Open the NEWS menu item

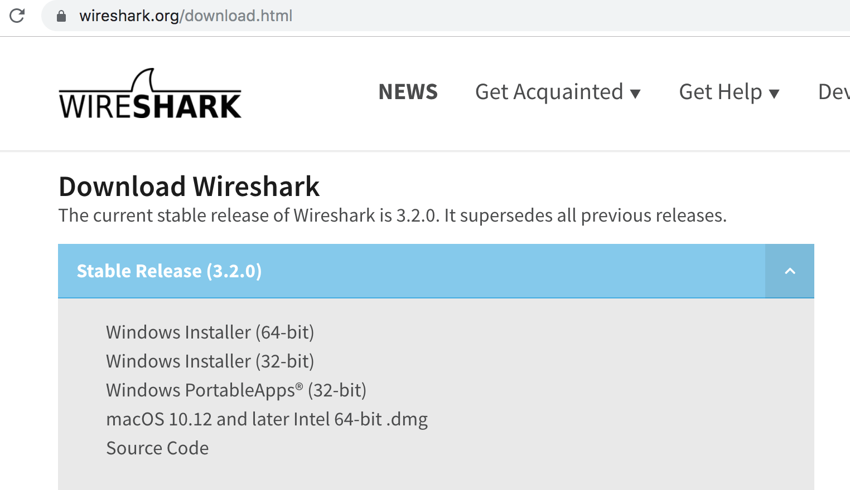pyautogui.click(x=408, y=92)
